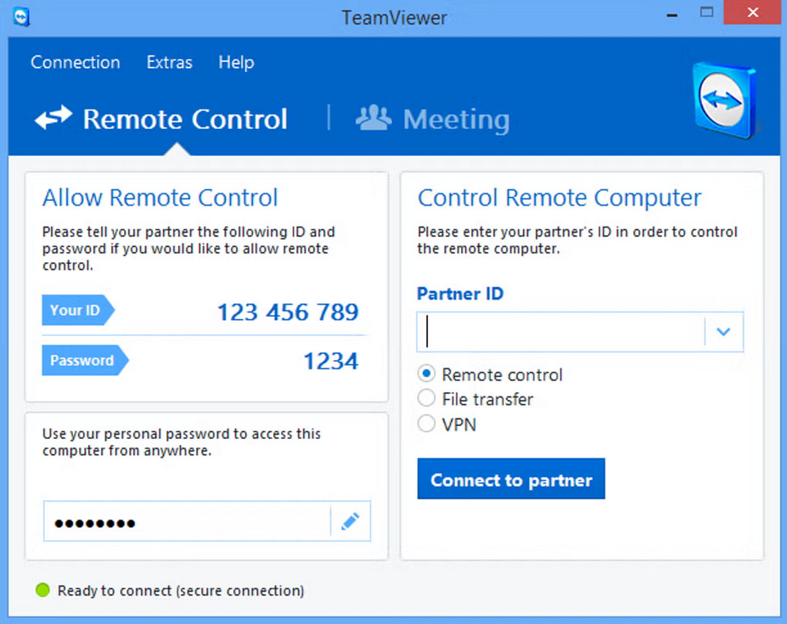
Task: Switch to the Meeting tab
Action: click(x=433, y=119)
